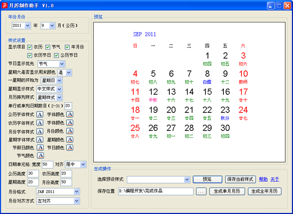Open the 对齐 dropdown showing 居中
The image size is (293, 214).
point(76,164)
